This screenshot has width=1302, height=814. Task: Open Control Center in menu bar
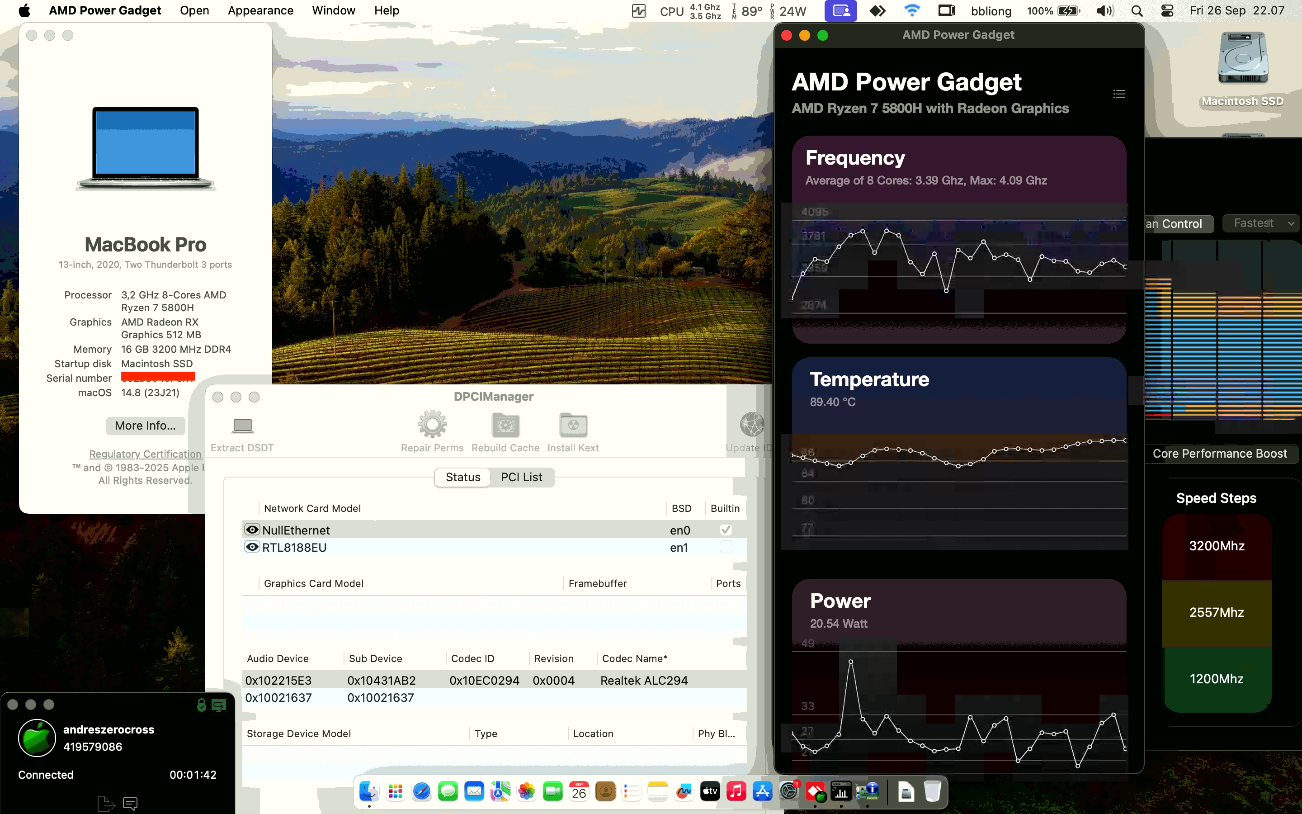1167,11
